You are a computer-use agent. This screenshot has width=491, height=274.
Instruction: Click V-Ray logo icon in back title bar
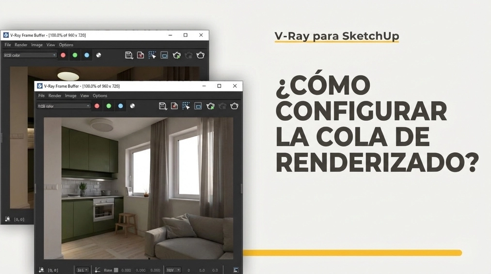coord(6,35)
